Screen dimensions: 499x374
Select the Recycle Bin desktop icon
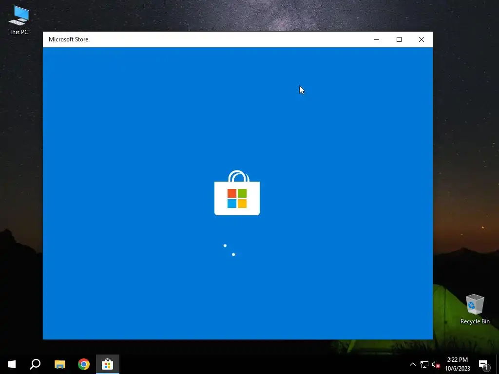click(x=475, y=309)
